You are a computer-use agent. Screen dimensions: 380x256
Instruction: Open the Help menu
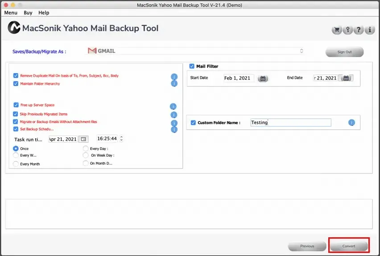pyautogui.click(x=44, y=12)
